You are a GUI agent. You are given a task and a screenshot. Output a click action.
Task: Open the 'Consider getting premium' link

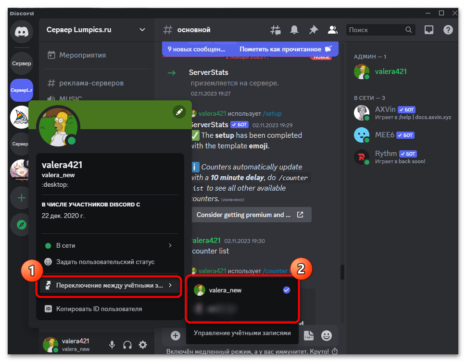coord(252,215)
